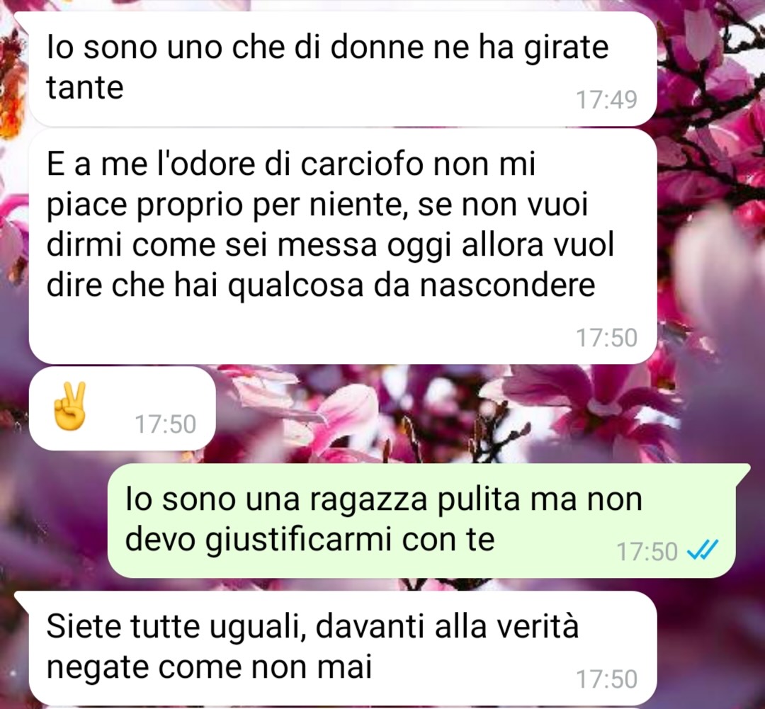Click the 17:49 timestamp
Screen dimensions: 765x709
[x=606, y=100]
